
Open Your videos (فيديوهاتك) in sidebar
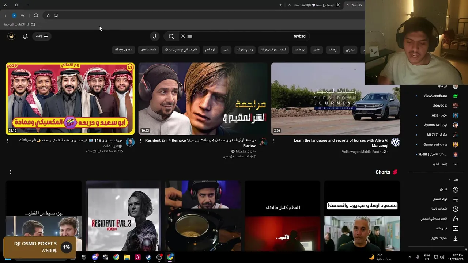tap(447, 229)
